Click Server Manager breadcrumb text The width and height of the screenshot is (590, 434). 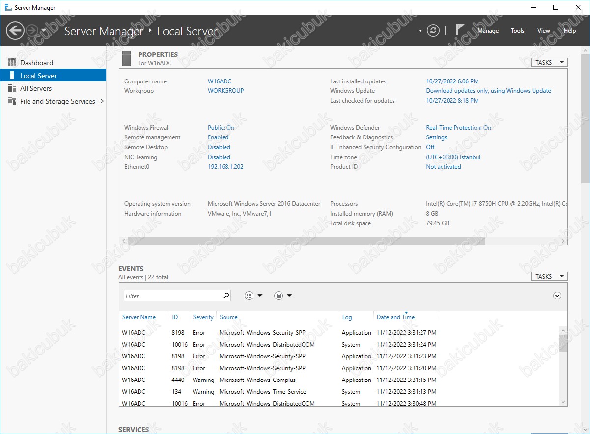click(x=104, y=31)
